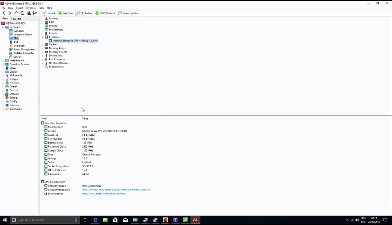Screen dimensions: 392x225
Task: Open the Intel ARK product information link
Action: 116,190
